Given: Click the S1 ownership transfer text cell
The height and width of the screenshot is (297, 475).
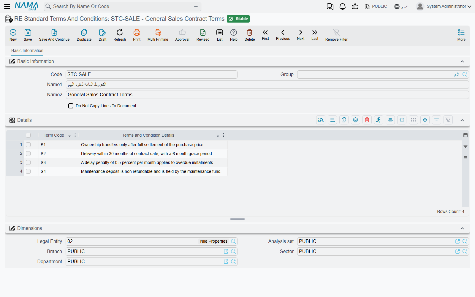Looking at the screenshot, I should (x=153, y=145).
